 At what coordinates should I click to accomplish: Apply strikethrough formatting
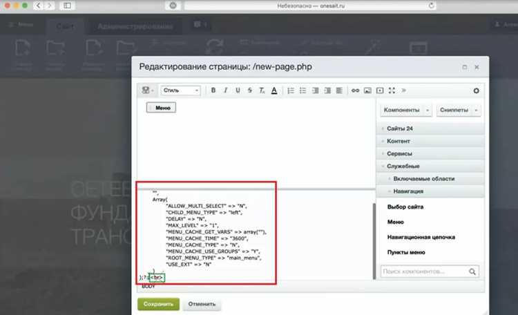click(x=250, y=90)
